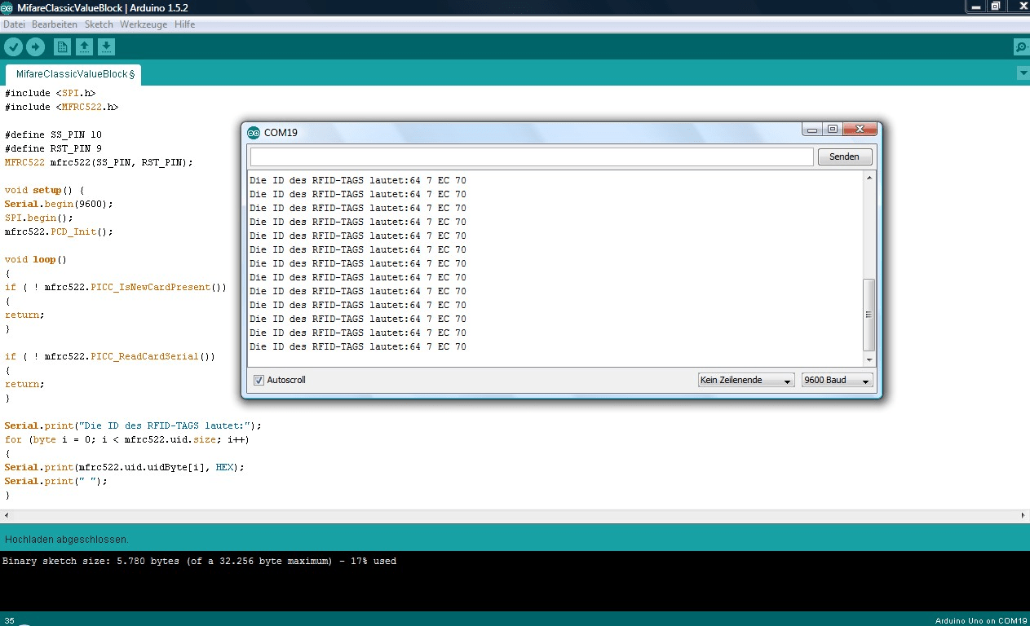
Task: Click the COM19 window title text
Action: coord(281,132)
